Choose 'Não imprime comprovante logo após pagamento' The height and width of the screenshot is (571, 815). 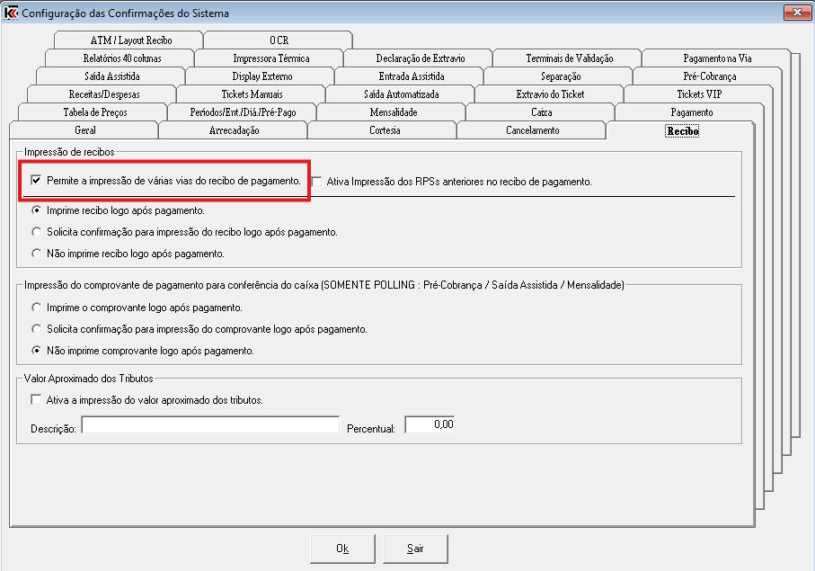(37, 350)
